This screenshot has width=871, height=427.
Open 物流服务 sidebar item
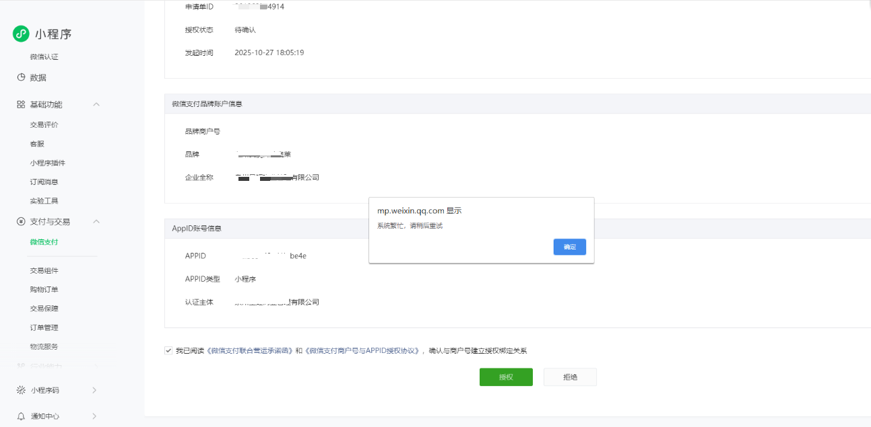pos(44,346)
